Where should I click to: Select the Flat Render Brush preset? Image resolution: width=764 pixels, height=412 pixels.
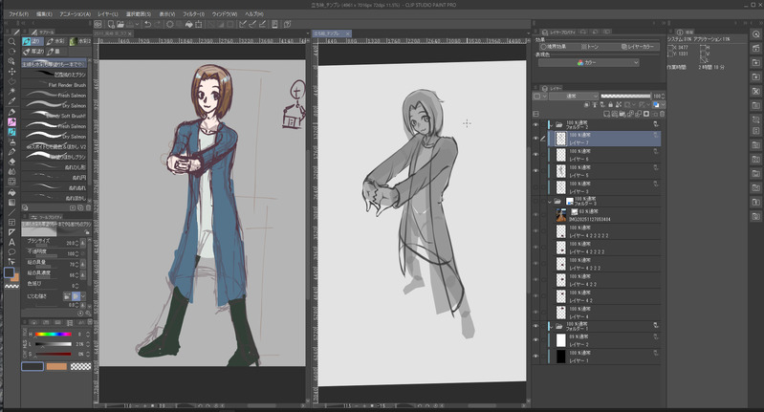(x=65, y=84)
